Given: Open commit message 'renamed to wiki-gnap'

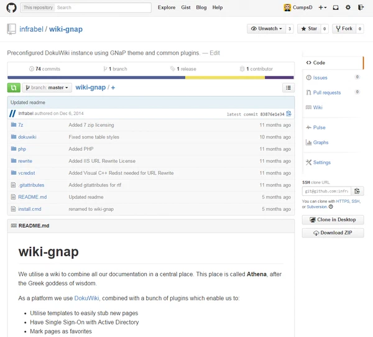Looking at the screenshot, I should (91, 209).
